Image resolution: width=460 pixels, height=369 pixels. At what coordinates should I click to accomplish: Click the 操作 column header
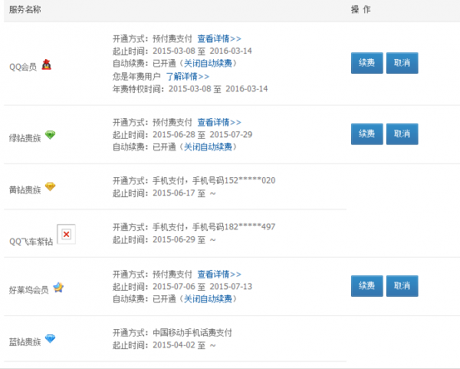361,10
